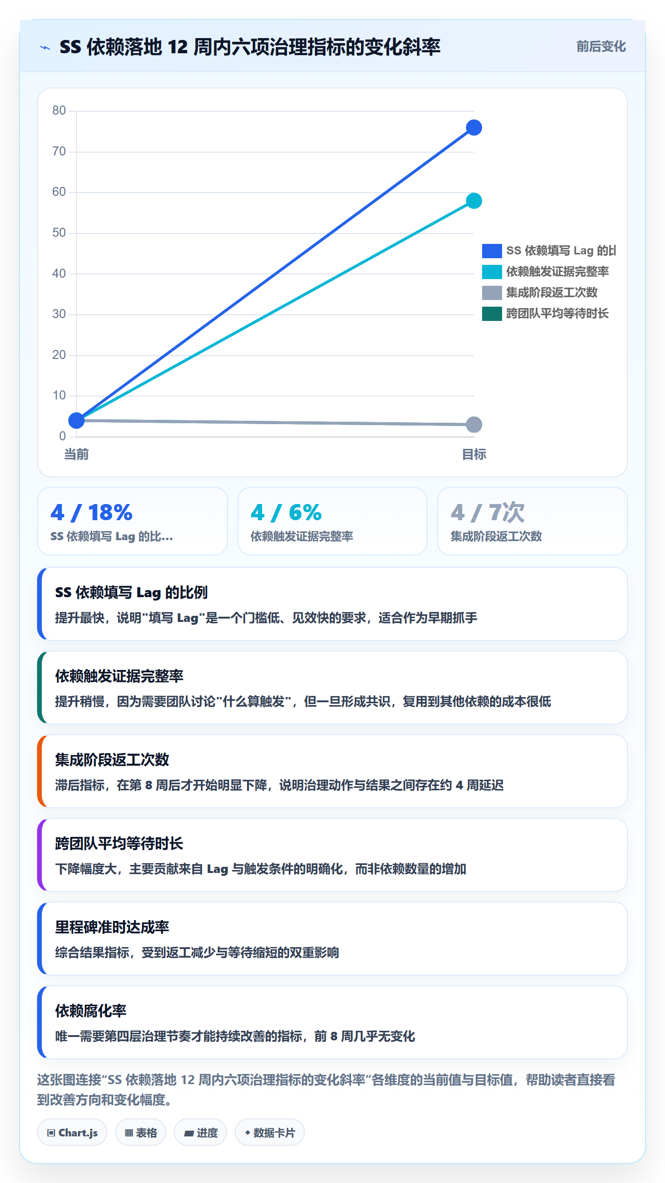Click the 表格 tag chip

(141, 1133)
